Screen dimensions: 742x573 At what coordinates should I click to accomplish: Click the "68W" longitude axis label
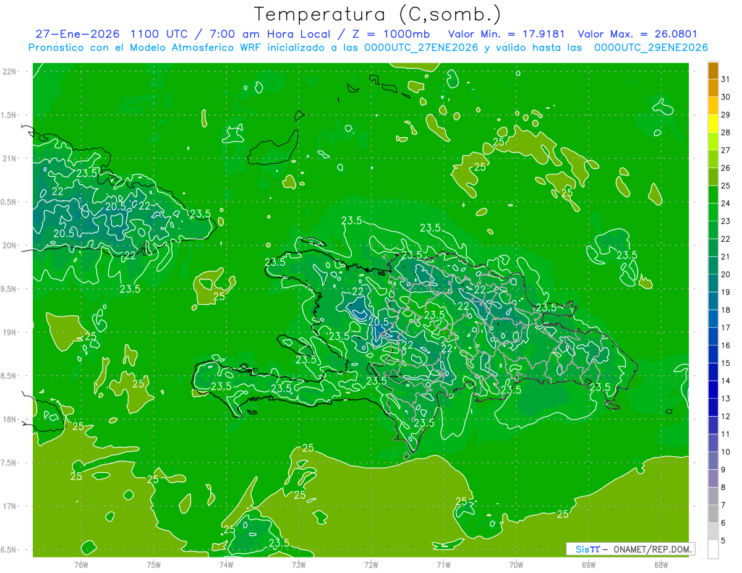point(661,564)
